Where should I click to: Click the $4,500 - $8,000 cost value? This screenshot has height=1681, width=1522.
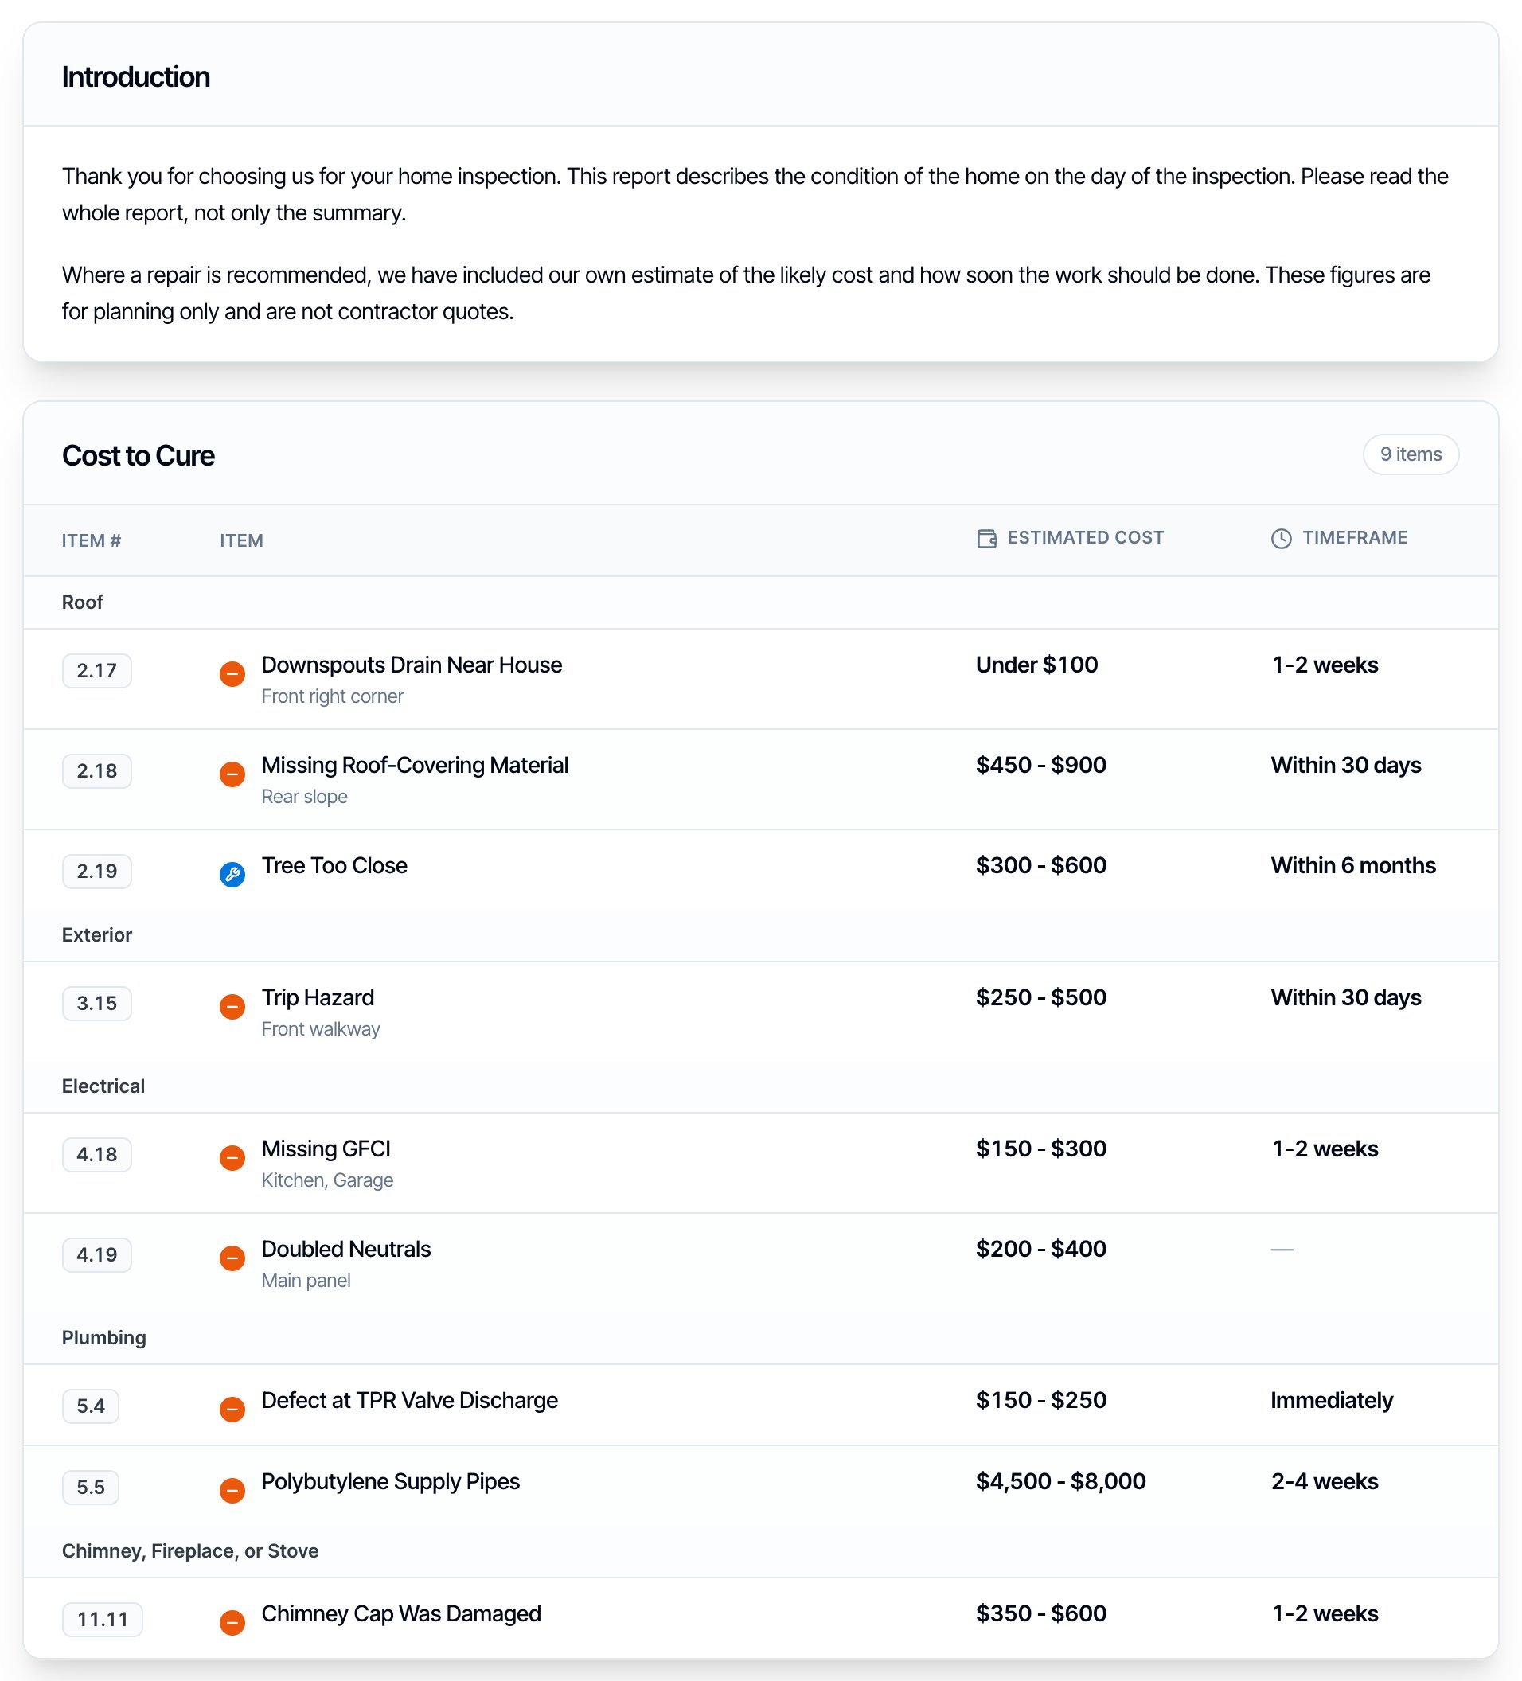click(x=1061, y=1481)
